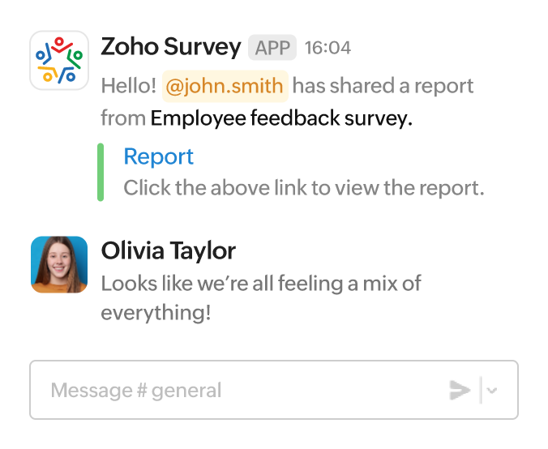The image size is (548, 449).
Task: Focus the Message # general input field
Action: point(243,391)
